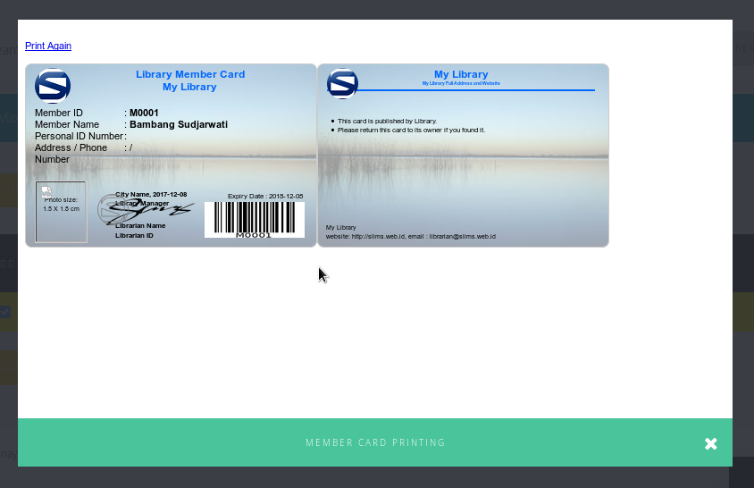The image size is (754, 488).
Task: Click the M0001 barcode image
Action: coord(254,219)
